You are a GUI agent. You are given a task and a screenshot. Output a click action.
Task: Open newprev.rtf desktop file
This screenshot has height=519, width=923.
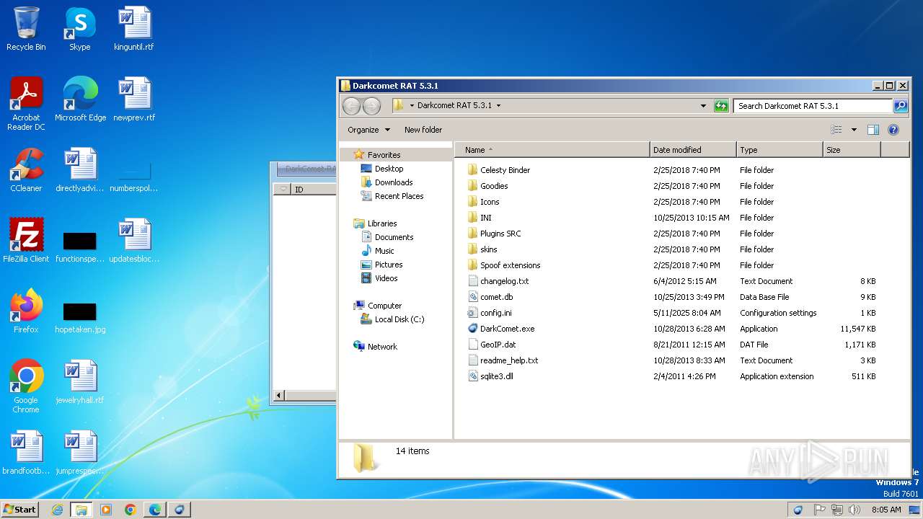coord(134,99)
